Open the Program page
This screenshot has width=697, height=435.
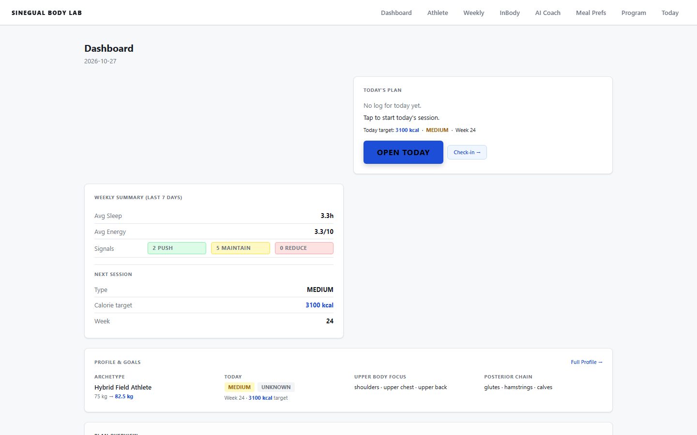coord(634,13)
